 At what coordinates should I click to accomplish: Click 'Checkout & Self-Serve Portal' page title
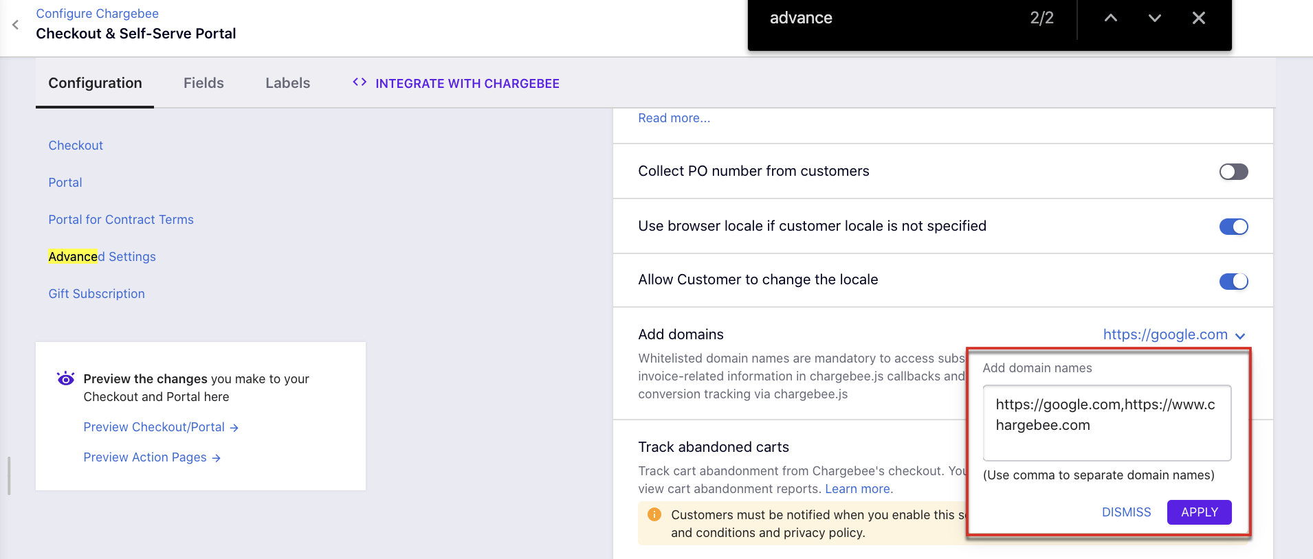[x=135, y=34]
